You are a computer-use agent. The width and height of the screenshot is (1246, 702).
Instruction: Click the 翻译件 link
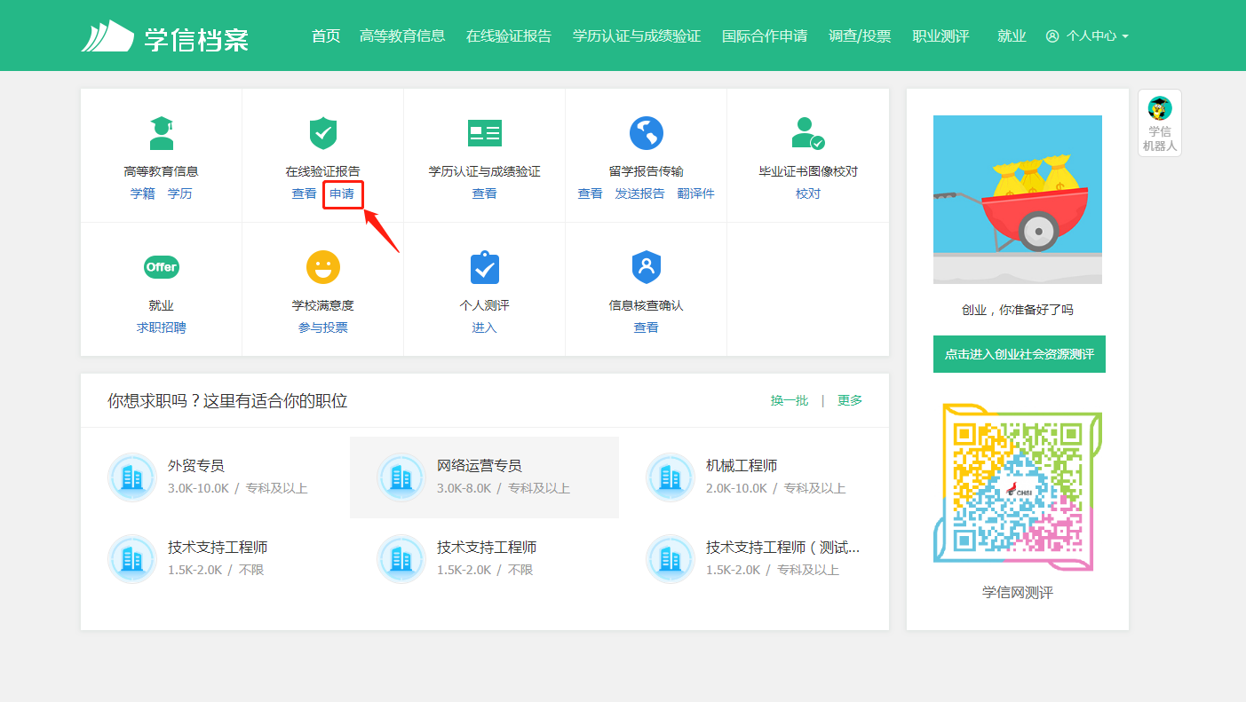[695, 193]
